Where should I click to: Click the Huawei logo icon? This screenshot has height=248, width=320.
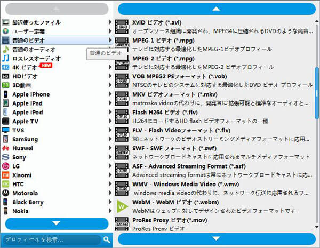pos(5,148)
